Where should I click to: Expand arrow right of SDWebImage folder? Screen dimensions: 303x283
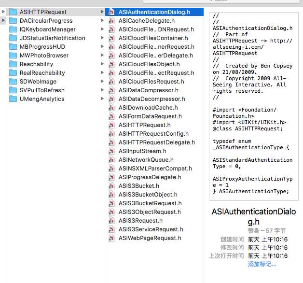point(102,82)
